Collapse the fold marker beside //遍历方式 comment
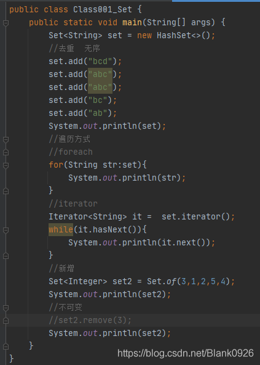The width and height of the screenshot is (260, 365). click(x=6, y=139)
